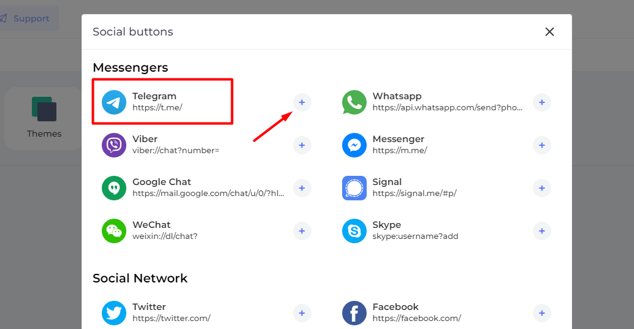
Task: Click the https://facebook.com/ URL text
Action: (417, 318)
